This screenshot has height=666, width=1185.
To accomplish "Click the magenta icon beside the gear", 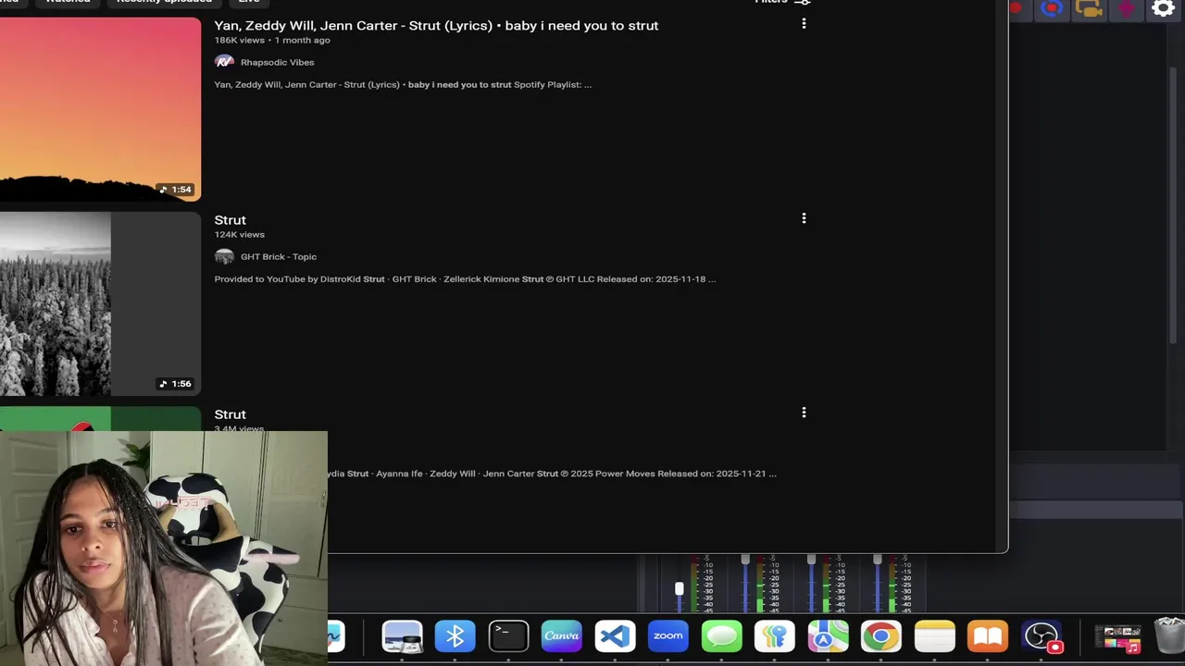I will tap(1126, 8).
